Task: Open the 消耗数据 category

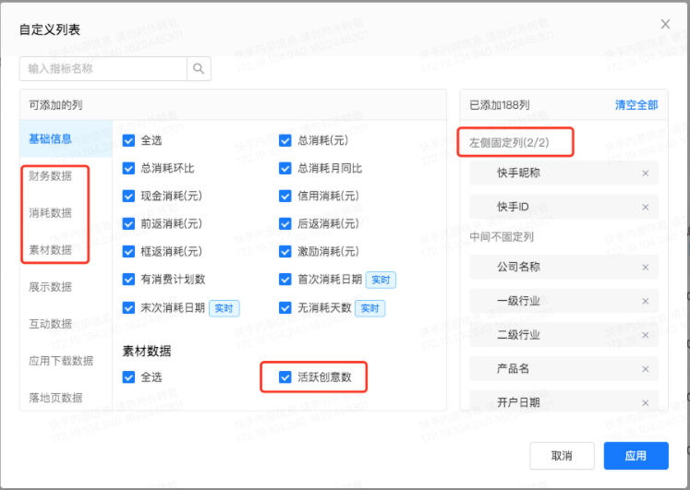Action: [x=50, y=213]
